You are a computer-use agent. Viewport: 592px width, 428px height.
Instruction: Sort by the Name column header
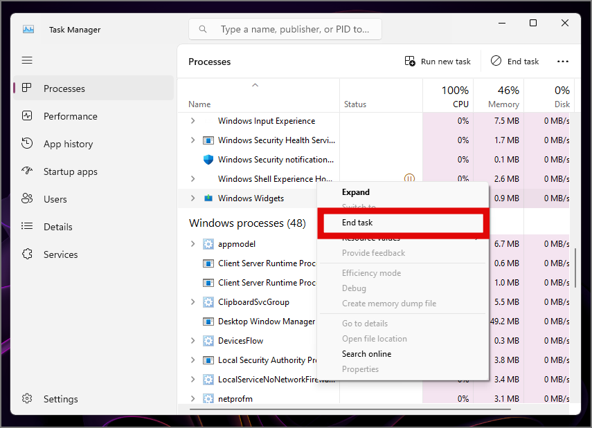click(x=258, y=95)
